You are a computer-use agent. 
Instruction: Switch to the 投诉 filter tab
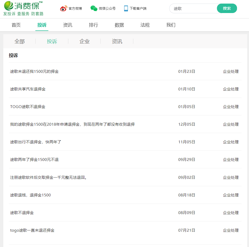(52, 41)
